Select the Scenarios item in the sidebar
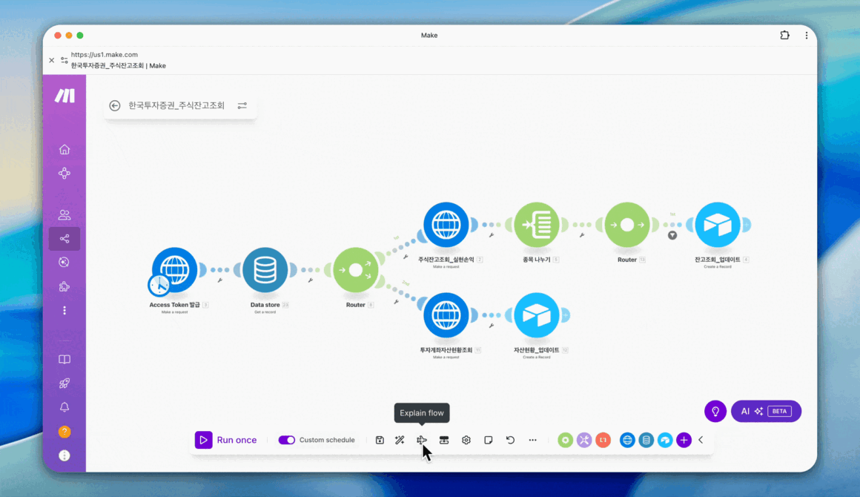The height and width of the screenshot is (497, 860). (64, 239)
